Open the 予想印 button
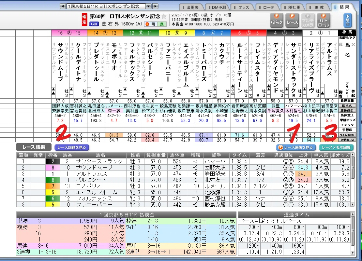362x261 pixels. coord(347,20)
